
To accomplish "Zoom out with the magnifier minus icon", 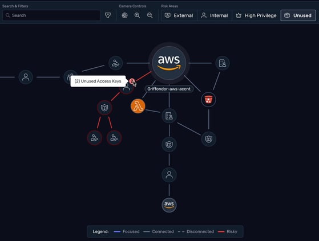I will (150, 15).
